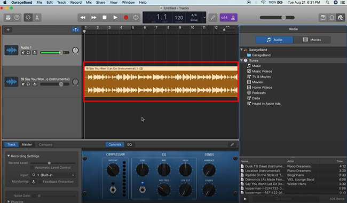Mute the Say You Won't Let Go track
Viewport: 347px width, 203px height.
point(23,84)
